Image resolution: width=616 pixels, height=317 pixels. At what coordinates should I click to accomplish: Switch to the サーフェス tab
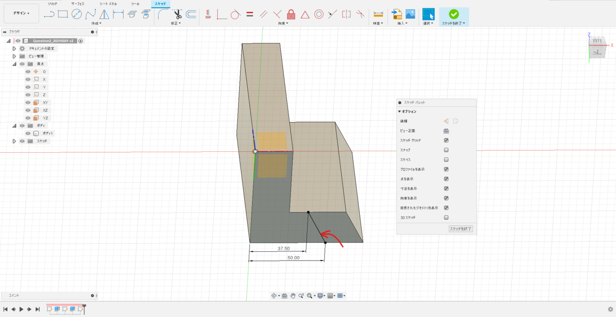tap(79, 4)
